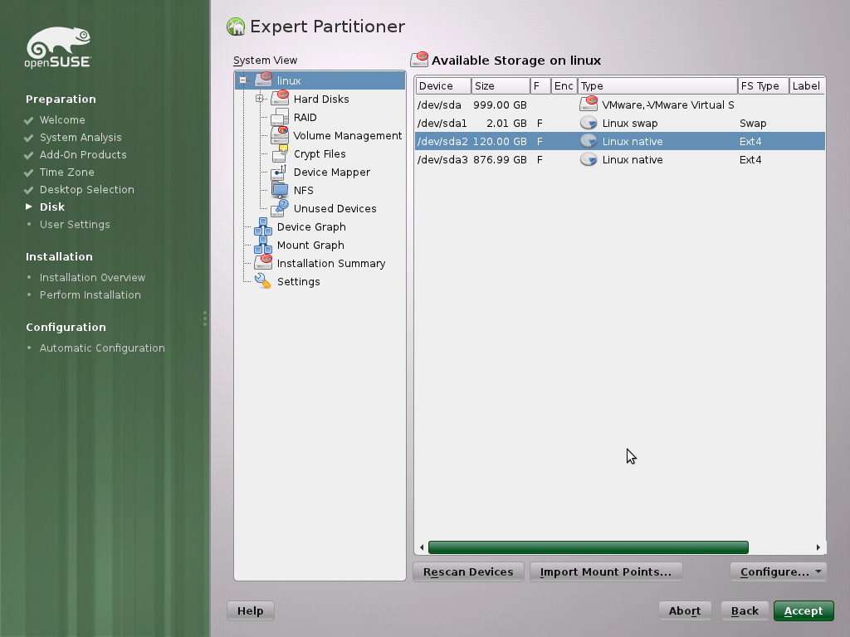
Task: Click the right scroll arrow of table
Action: tap(818, 547)
